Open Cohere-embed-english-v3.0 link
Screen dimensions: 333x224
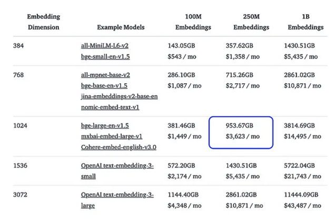(118, 148)
